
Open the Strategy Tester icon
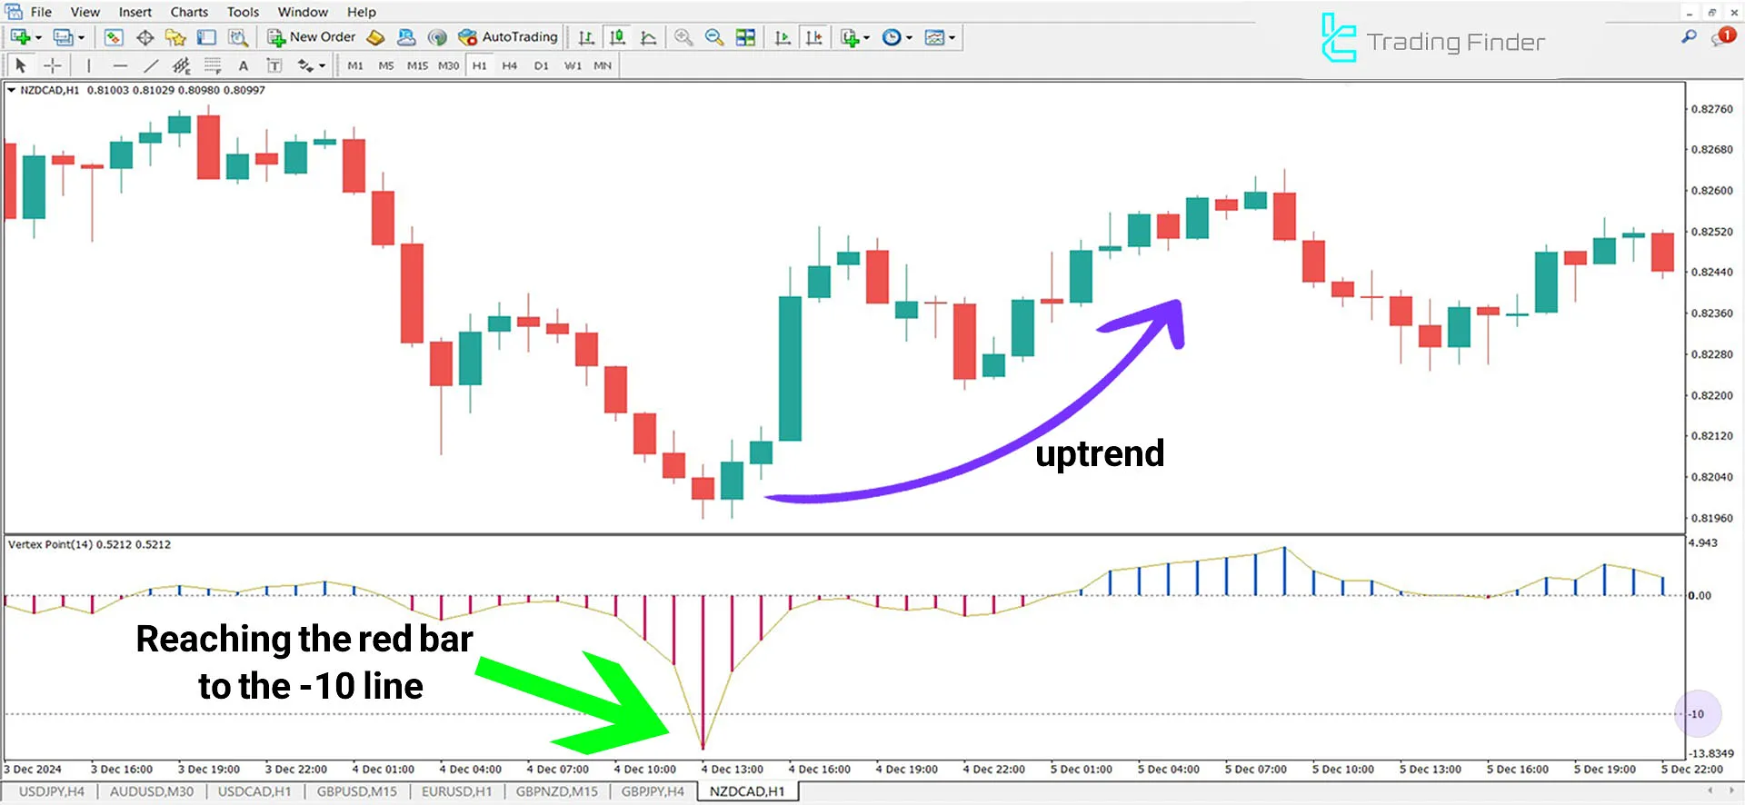238,37
